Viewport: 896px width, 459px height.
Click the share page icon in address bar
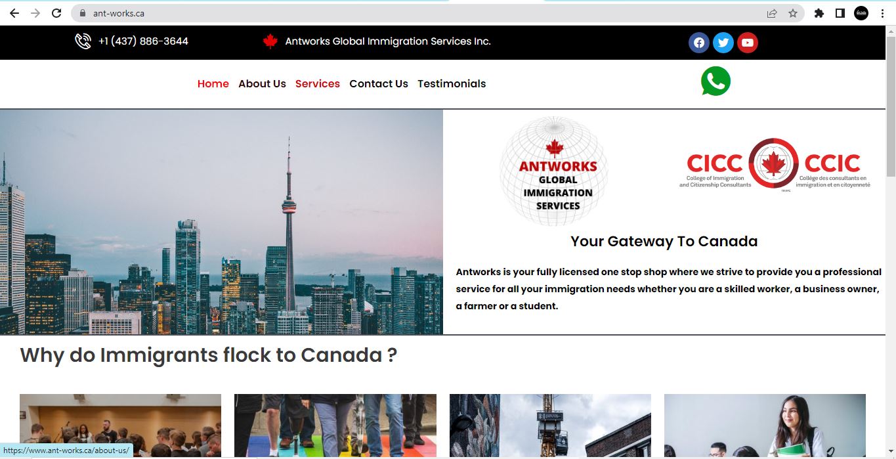coord(772,13)
